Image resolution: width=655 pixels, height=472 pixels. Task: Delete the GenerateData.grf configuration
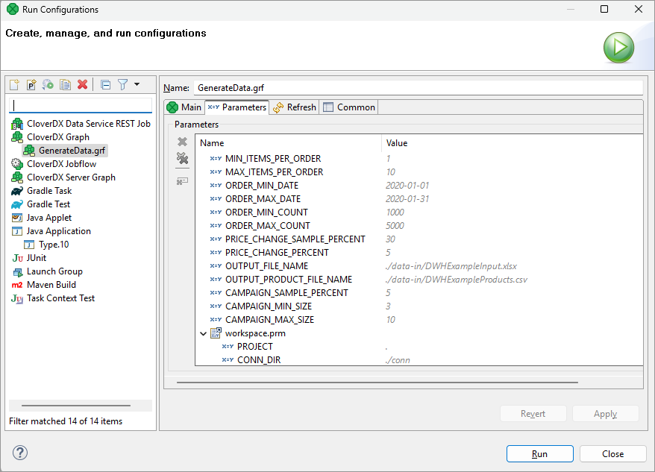pos(82,84)
